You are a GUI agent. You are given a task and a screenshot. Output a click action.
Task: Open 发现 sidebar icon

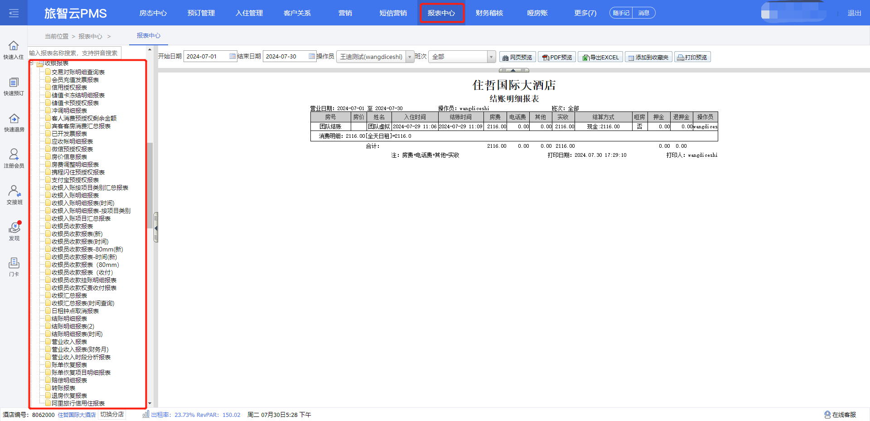click(14, 227)
